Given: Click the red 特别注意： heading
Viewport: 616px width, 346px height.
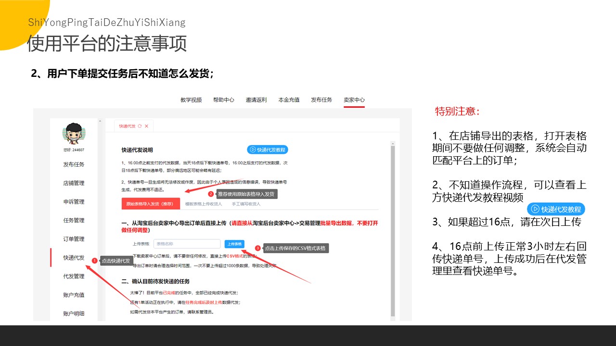Looking at the screenshot, I should [458, 111].
